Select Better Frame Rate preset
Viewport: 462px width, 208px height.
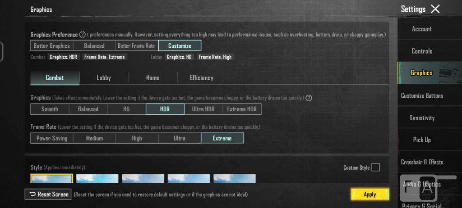136,46
